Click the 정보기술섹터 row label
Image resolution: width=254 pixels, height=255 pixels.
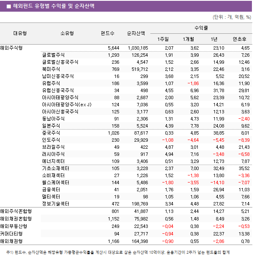pos(55,204)
